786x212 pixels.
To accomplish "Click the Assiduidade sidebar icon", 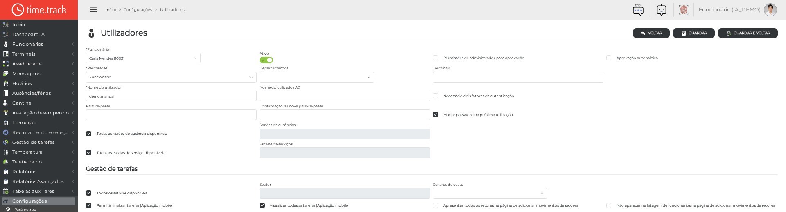I will tap(6, 64).
